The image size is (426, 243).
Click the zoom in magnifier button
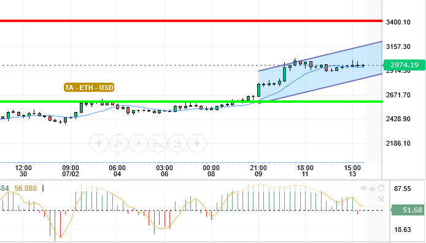click(118, 143)
